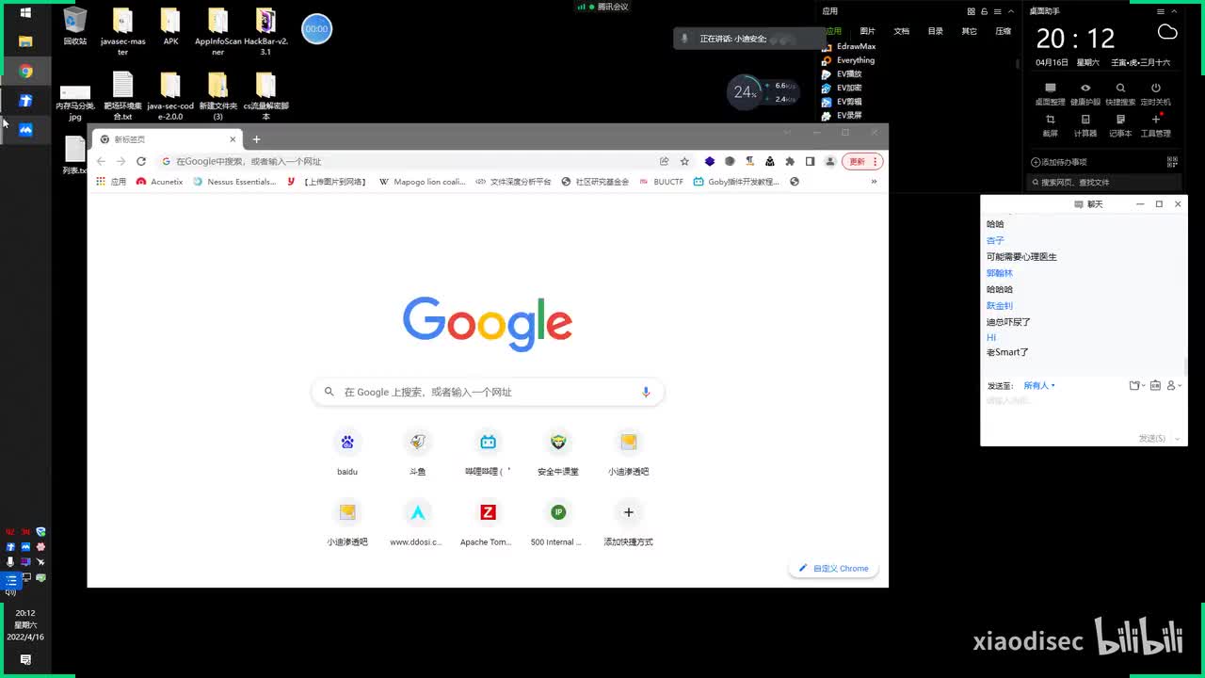This screenshot has height=678, width=1205.
Task: Switch to the 压缩 tab
Action: point(1003,31)
